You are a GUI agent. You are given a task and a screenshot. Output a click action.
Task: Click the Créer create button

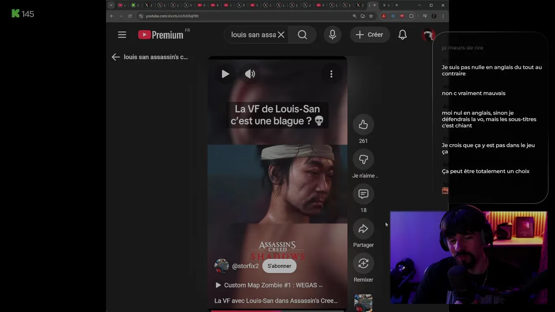369,35
